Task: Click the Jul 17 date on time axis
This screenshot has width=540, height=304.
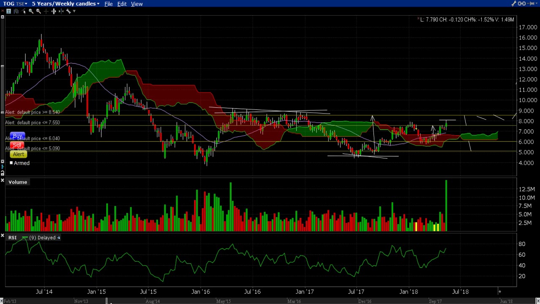Action: [356, 292]
